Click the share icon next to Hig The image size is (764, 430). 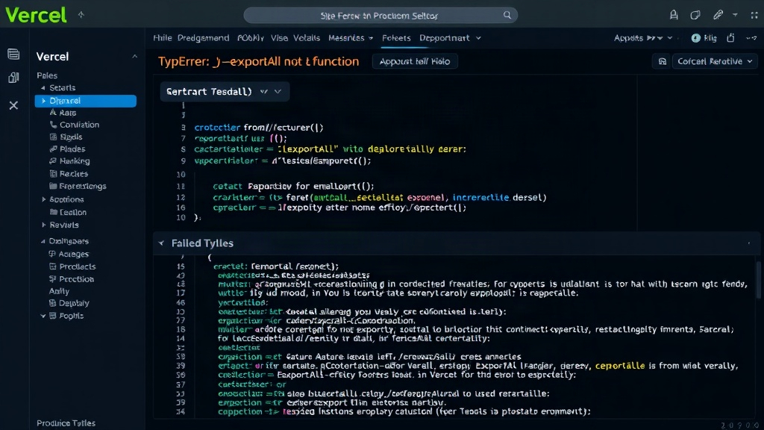[x=730, y=38]
